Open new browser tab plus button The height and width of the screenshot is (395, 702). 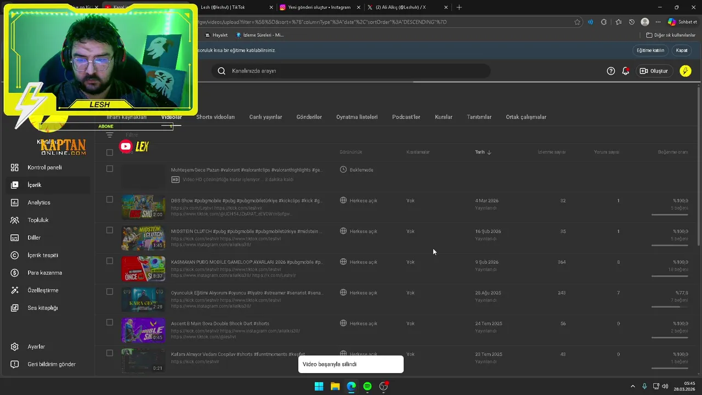pyautogui.click(x=459, y=7)
